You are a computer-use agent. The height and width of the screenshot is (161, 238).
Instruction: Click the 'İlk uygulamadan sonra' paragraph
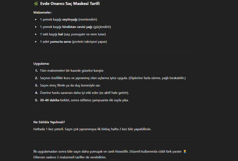point(108,151)
